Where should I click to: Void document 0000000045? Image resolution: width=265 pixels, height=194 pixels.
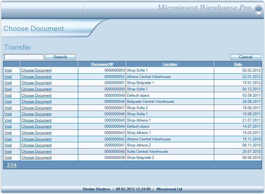(x=8, y=120)
